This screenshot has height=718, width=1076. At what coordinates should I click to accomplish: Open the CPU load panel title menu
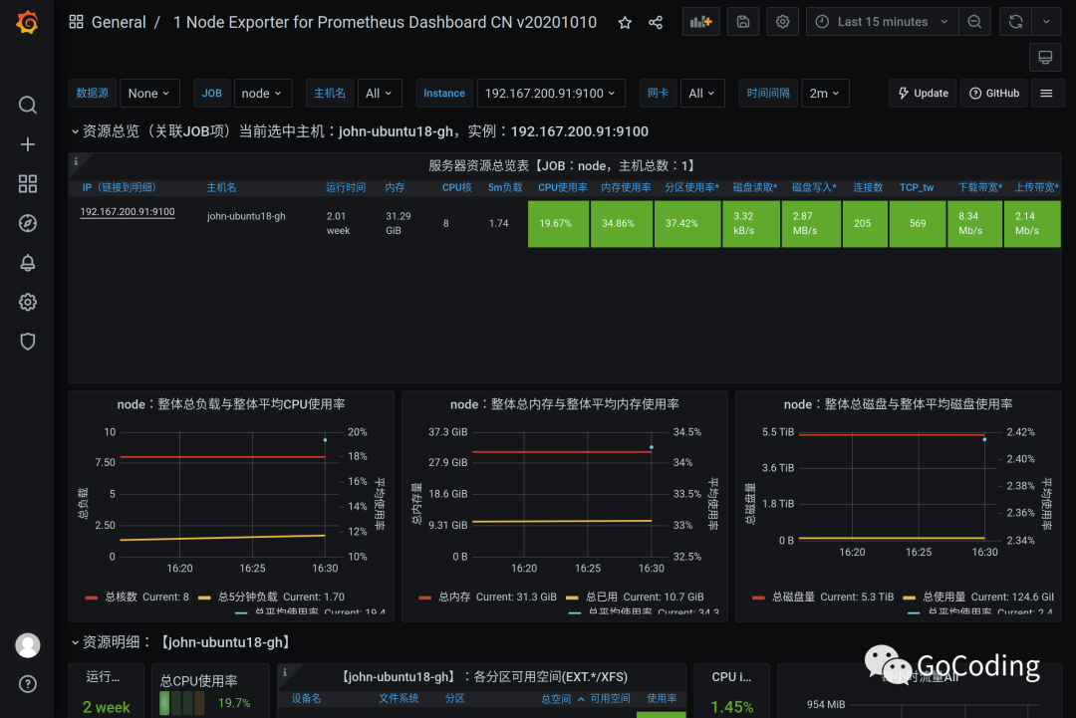pyautogui.click(x=230, y=404)
